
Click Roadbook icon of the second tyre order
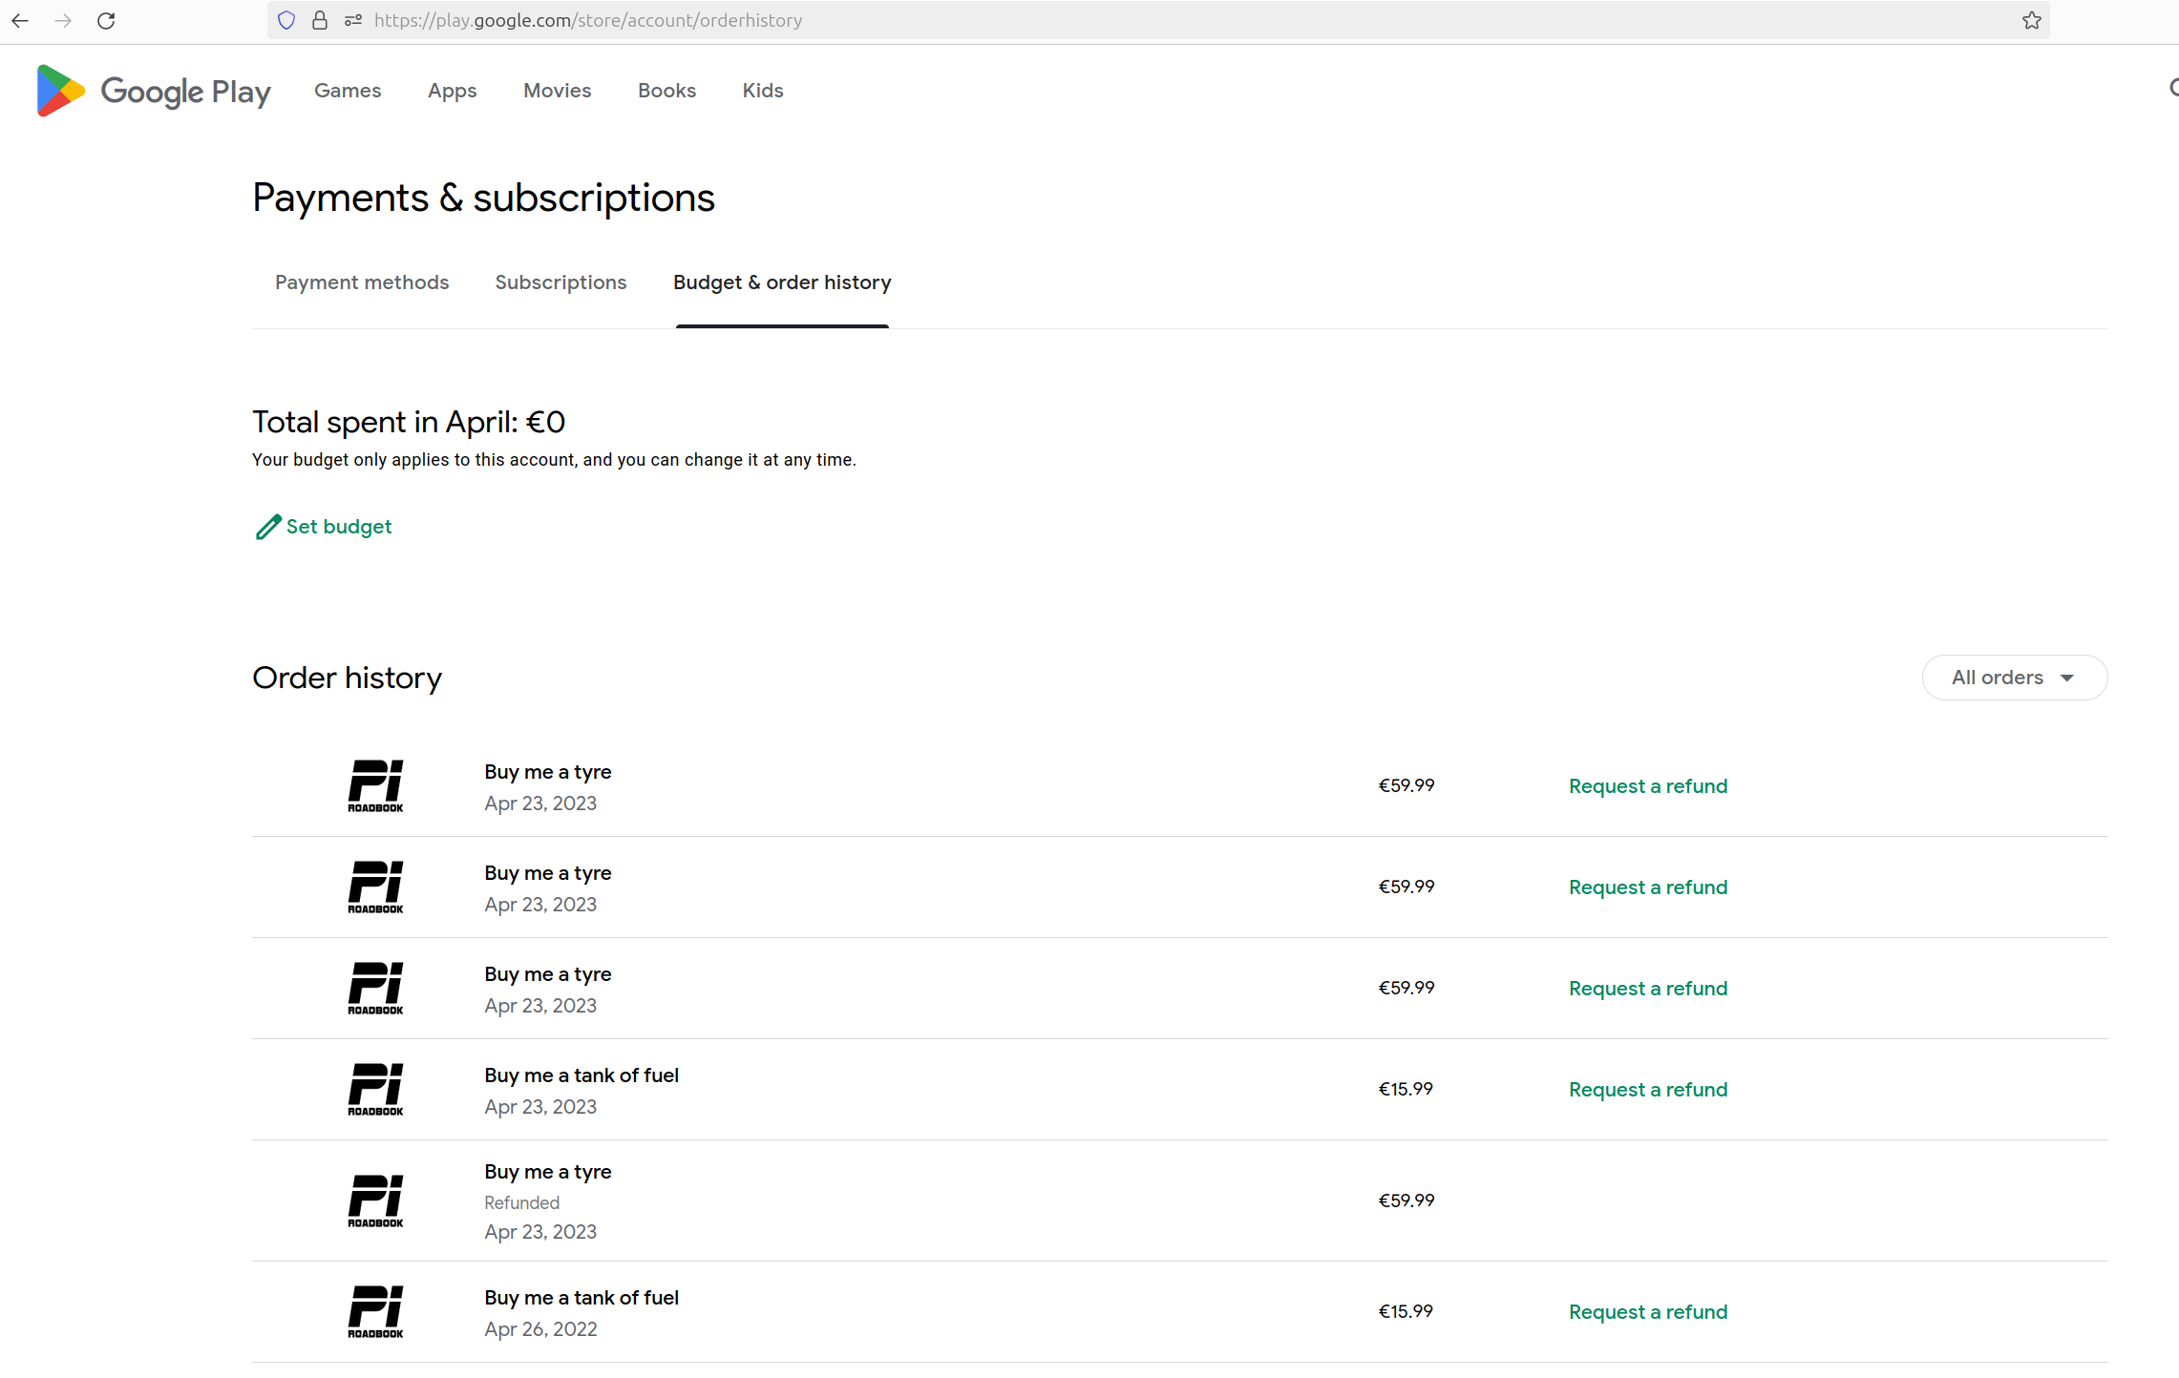pyautogui.click(x=375, y=887)
